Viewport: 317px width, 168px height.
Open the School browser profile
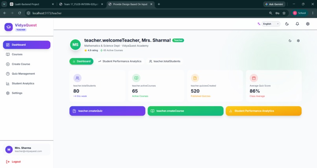[300, 13]
